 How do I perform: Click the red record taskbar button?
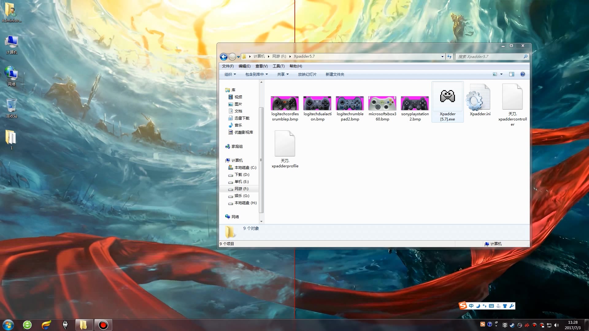[103, 325]
